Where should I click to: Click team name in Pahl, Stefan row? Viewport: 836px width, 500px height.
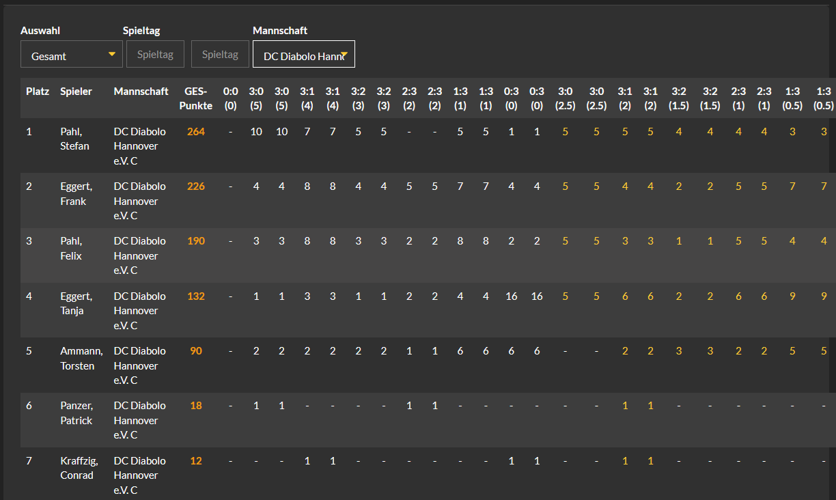tap(139, 146)
